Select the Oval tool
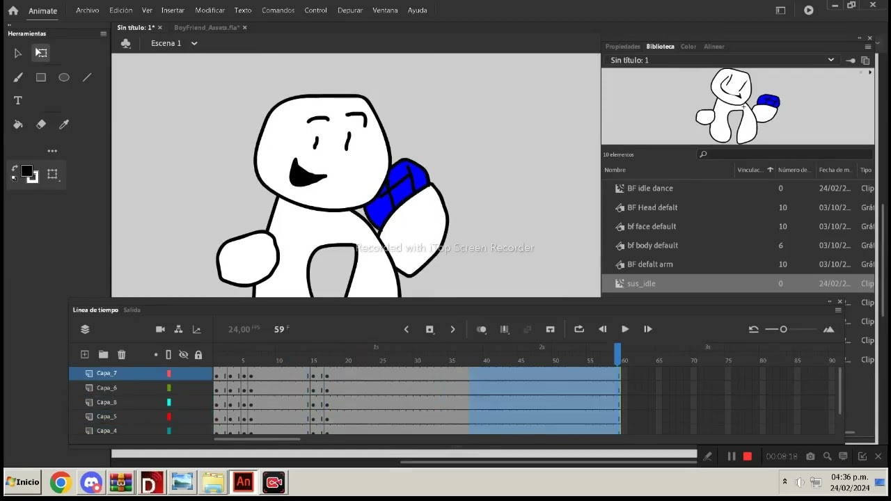Screen dimensions: 891x501 tap(64, 77)
